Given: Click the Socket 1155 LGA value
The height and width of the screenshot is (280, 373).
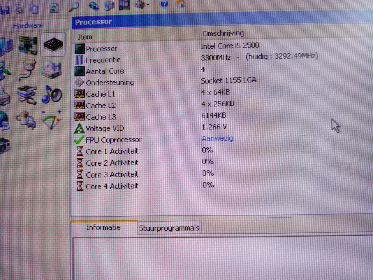Looking at the screenshot, I should (229, 80).
